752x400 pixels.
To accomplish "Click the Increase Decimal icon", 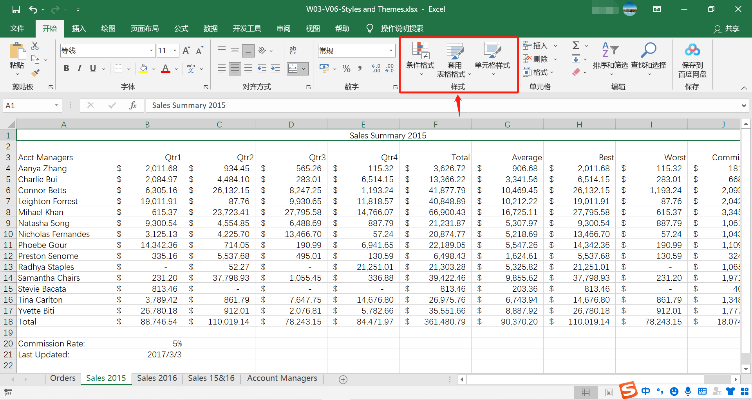I will (376, 68).
